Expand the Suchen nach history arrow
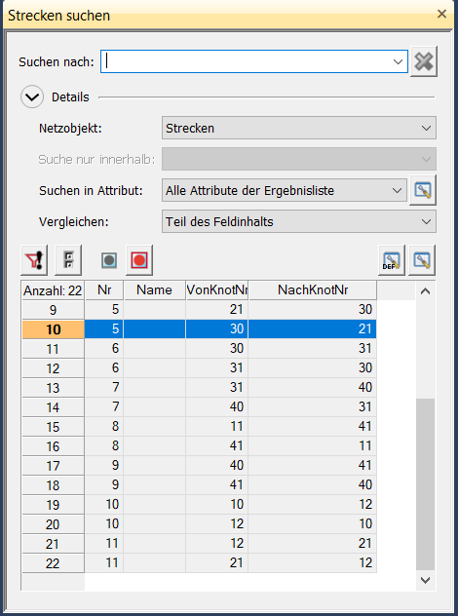The width and height of the screenshot is (458, 616). 398,61
